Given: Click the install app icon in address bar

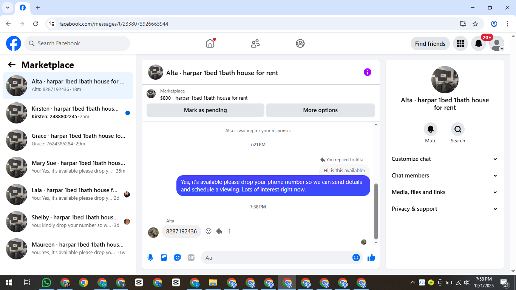Looking at the screenshot, I should 463,24.
